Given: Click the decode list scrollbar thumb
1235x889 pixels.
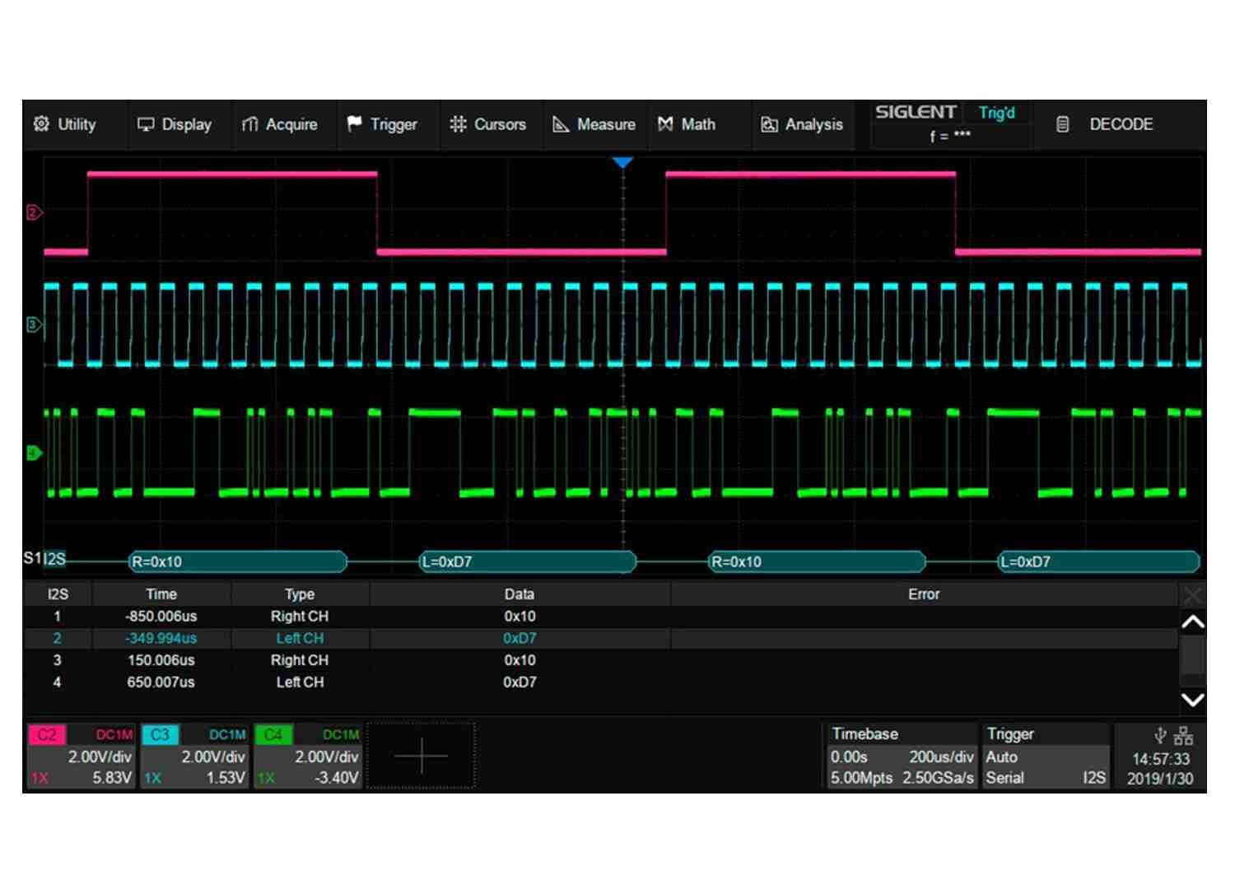Looking at the screenshot, I should 1192,655.
